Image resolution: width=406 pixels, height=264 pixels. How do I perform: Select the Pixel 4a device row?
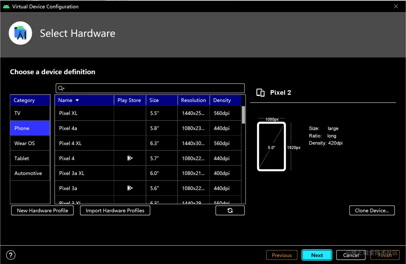click(148, 128)
